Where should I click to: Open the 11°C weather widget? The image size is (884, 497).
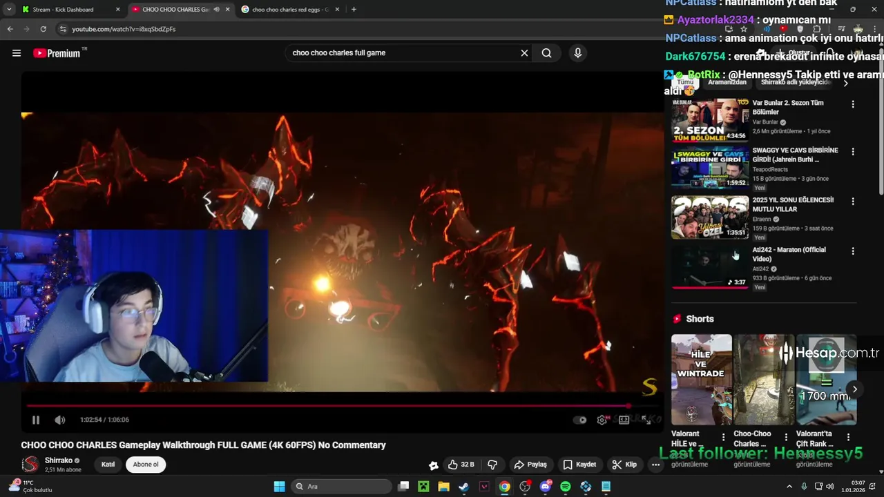(x=30, y=487)
